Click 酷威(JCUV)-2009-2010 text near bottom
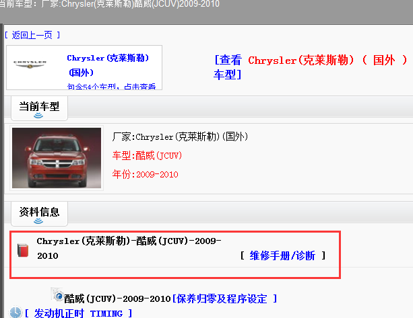The height and width of the screenshot is (318, 413). click(x=118, y=299)
